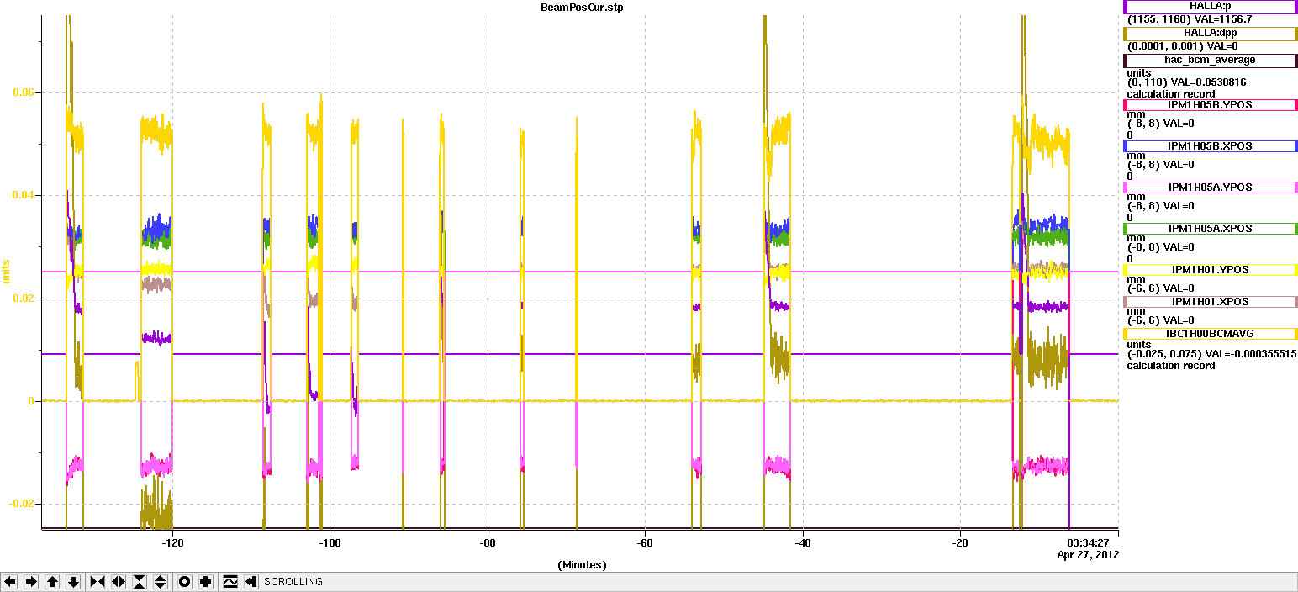Select the IPM1H01.YPOS legend entry
This screenshot has height=592, width=1298.
(1210, 270)
